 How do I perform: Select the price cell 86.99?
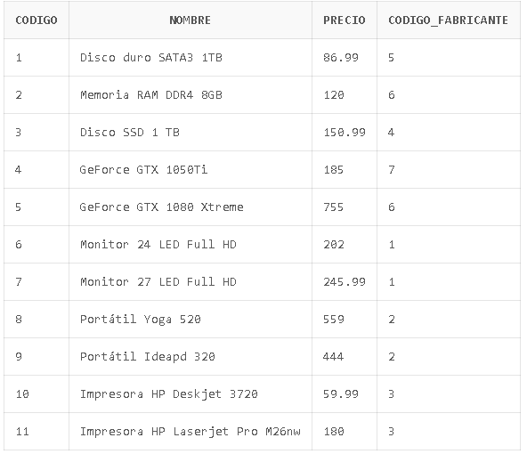point(345,58)
